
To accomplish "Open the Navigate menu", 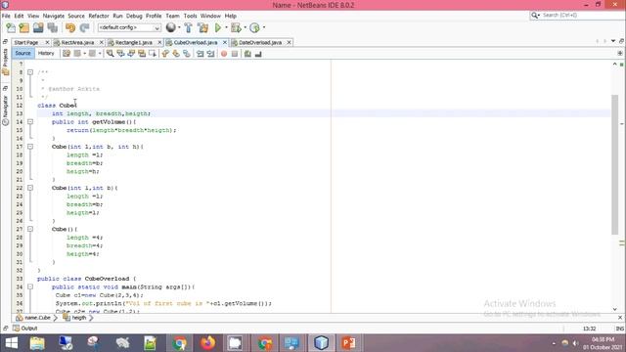I will click(x=54, y=16).
